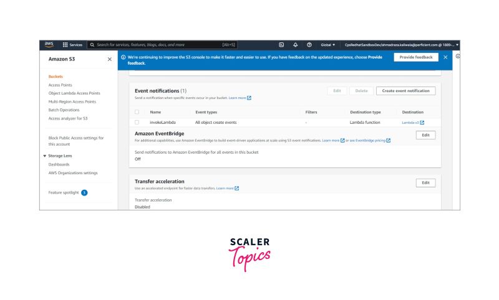The image size is (499, 300).
Task: Edit the Amazon EventBridge setting
Action: [x=425, y=135]
